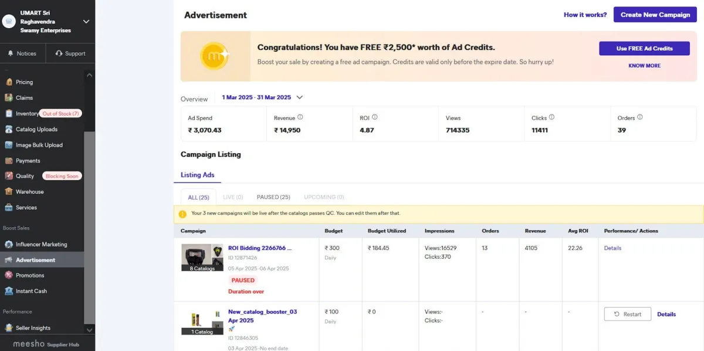Viewport: 704px width, 351px height.
Task: Click Create New Campaign button
Action: 655,15
